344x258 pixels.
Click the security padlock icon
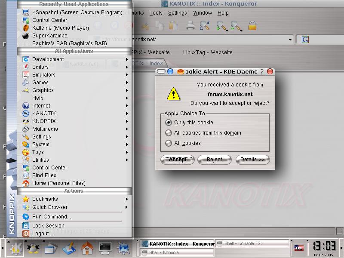(252, 25)
